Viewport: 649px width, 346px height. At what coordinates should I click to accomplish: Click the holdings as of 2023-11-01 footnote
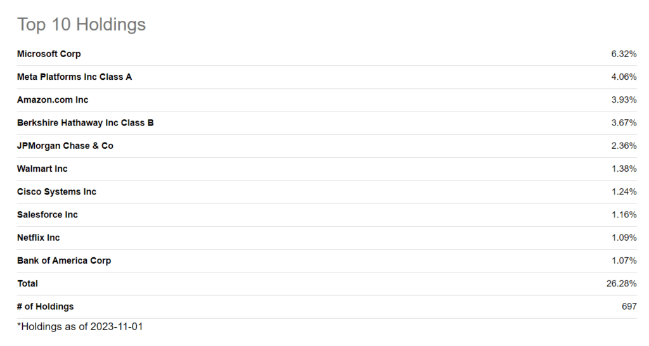click(75, 327)
